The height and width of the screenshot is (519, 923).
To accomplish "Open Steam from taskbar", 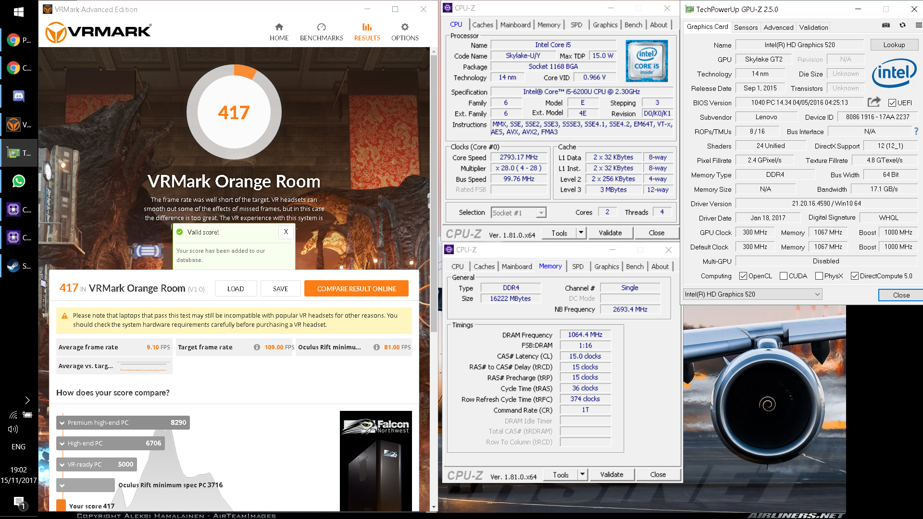I will point(19,266).
